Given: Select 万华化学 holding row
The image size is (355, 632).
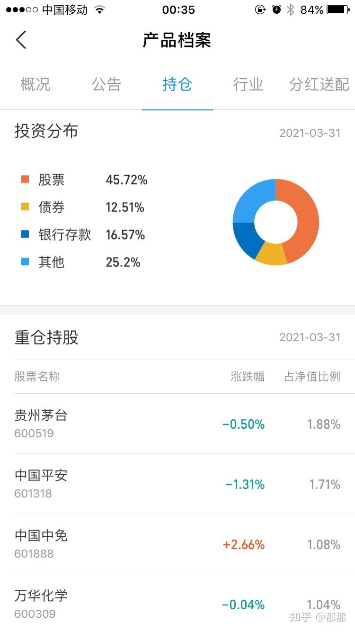Looking at the screenshot, I should click(177, 604).
